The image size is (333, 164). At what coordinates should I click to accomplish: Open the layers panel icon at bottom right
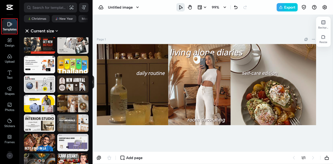click(327, 158)
